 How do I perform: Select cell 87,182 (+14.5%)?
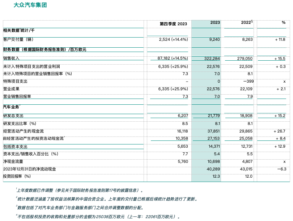click(173, 58)
